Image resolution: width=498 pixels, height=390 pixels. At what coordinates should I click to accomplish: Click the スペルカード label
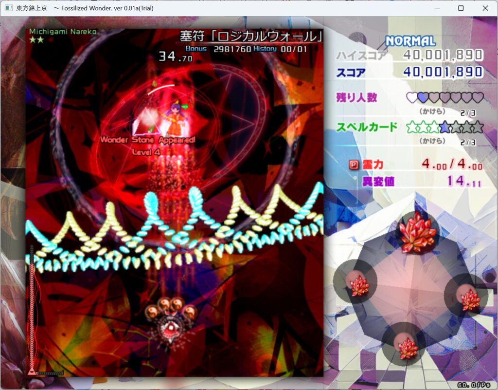pyautogui.click(x=367, y=127)
